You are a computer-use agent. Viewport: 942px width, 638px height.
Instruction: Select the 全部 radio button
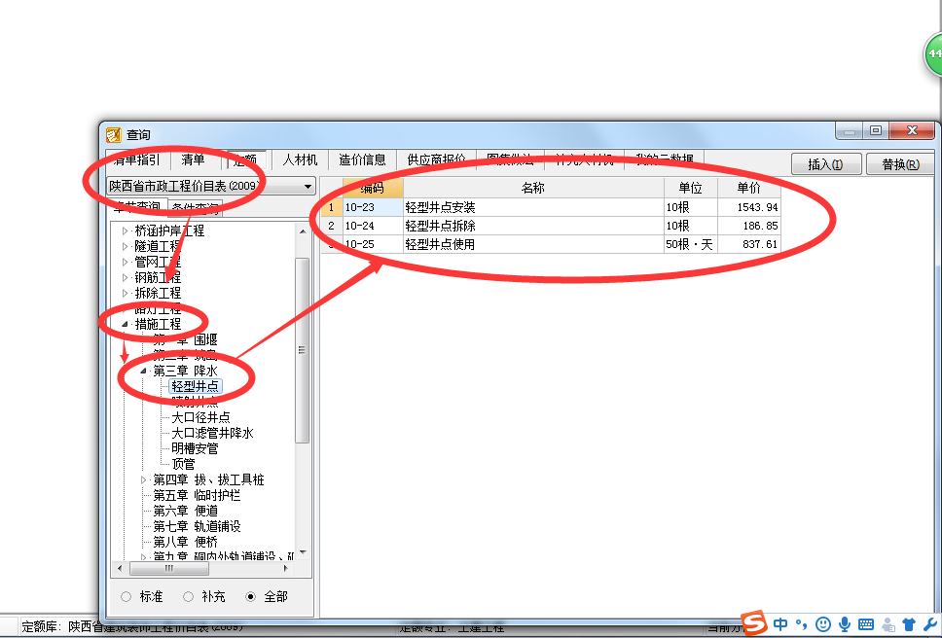tap(250, 596)
